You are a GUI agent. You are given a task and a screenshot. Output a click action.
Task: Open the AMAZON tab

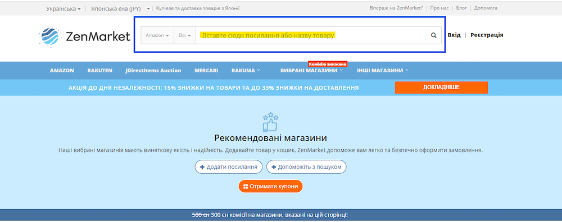(62, 71)
